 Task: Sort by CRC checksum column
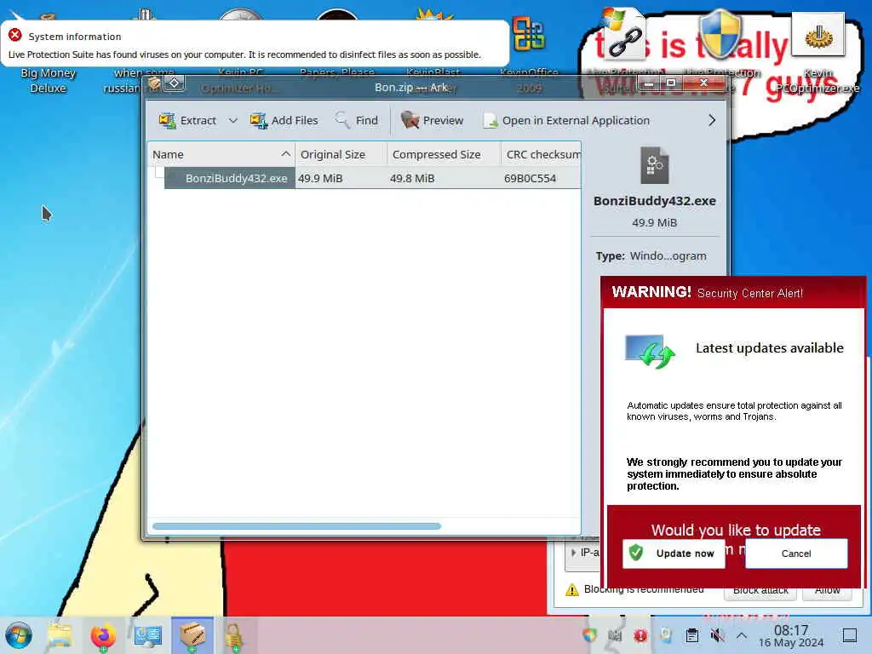point(541,155)
